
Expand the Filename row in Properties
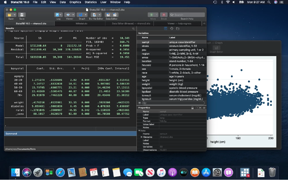tap(141, 137)
